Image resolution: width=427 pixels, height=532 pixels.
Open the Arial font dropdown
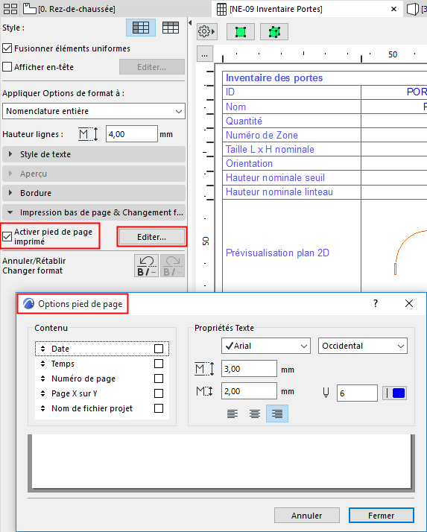click(266, 346)
